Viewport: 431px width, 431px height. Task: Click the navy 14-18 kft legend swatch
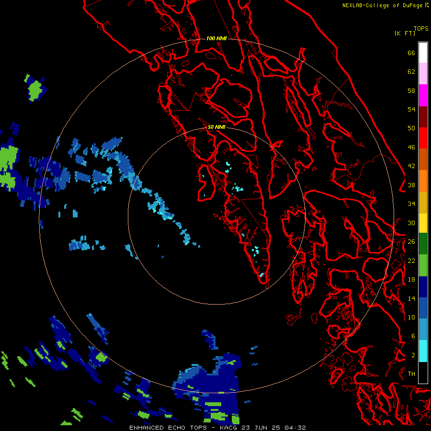423,287
